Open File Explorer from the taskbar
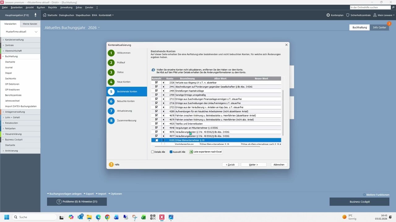The width and height of the screenshot is (396, 222). coord(89,217)
